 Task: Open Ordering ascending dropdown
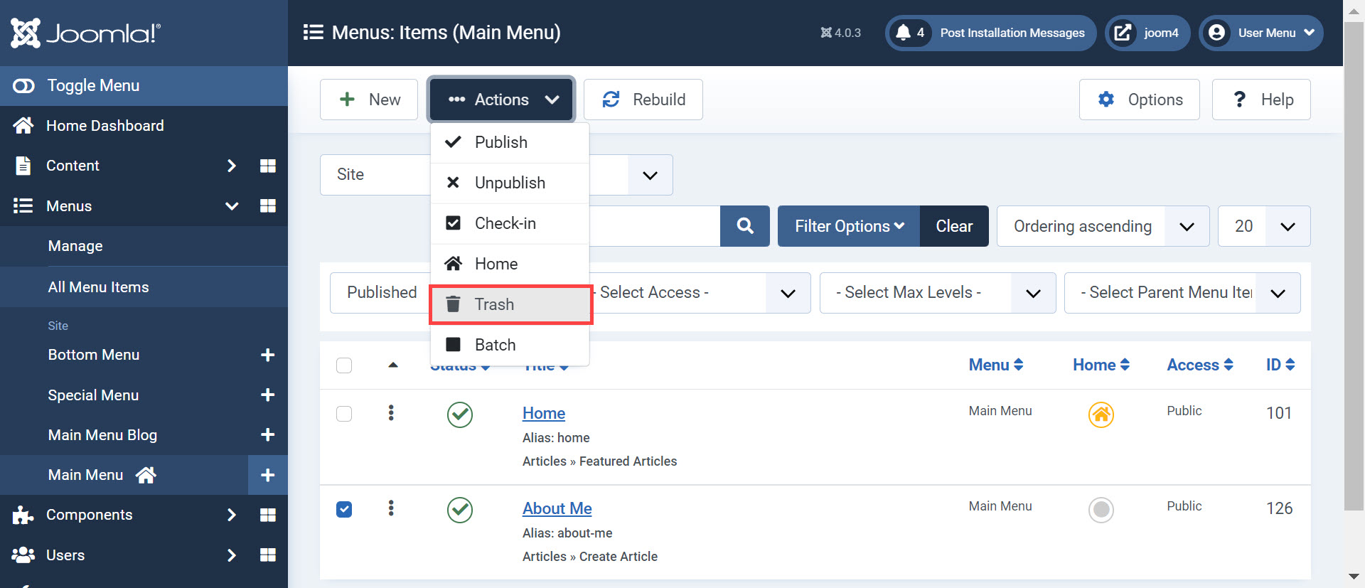click(1102, 226)
